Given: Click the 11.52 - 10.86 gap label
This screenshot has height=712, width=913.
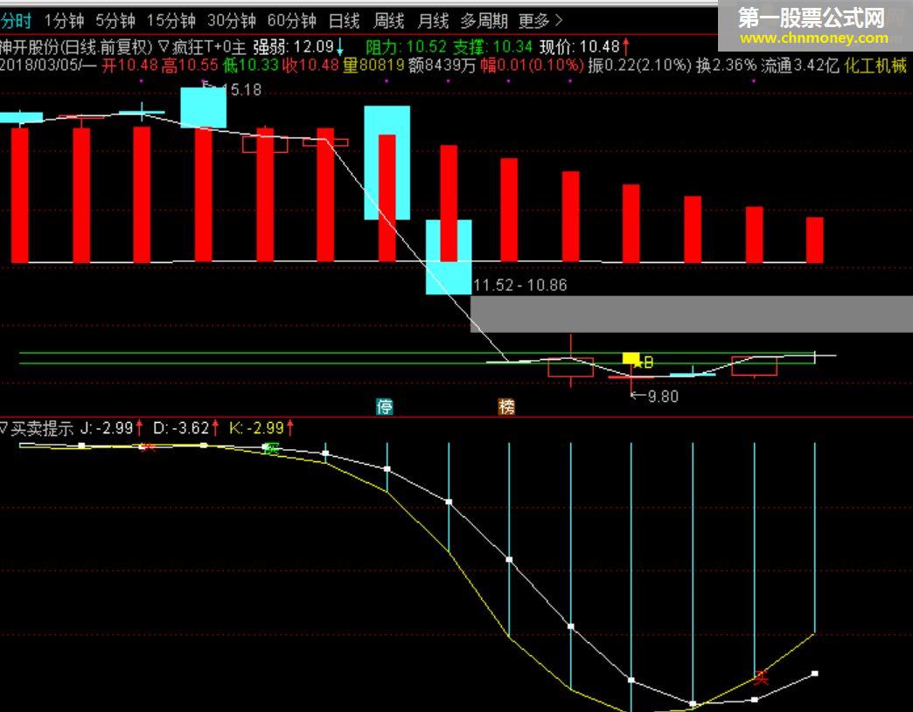Looking at the screenshot, I should click(520, 285).
